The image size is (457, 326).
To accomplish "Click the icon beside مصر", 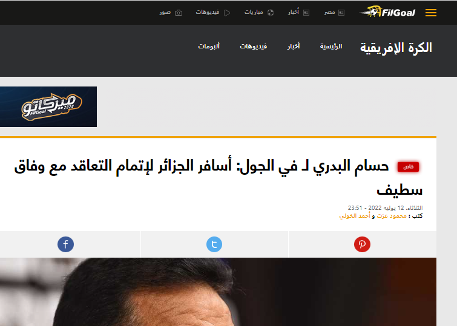I will click(x=341, y=13).
